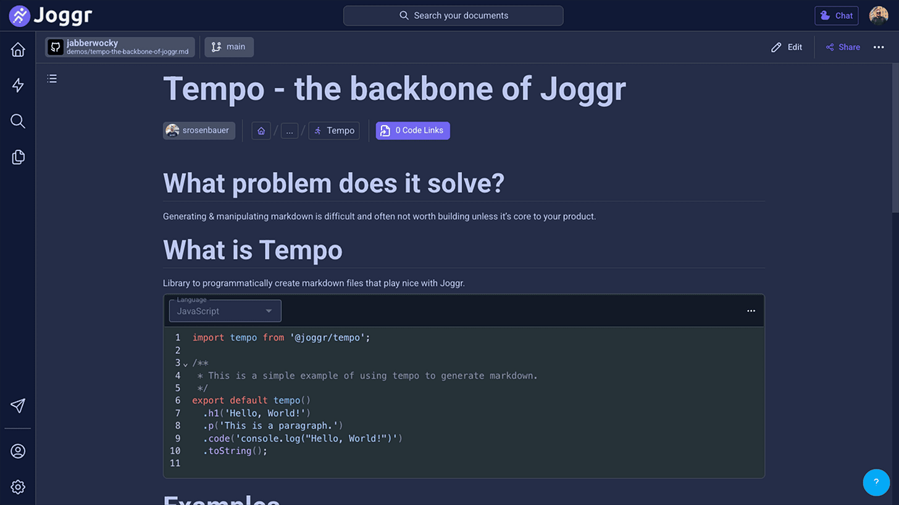Open the lightning bolt sidebar icon

[18, 85]
